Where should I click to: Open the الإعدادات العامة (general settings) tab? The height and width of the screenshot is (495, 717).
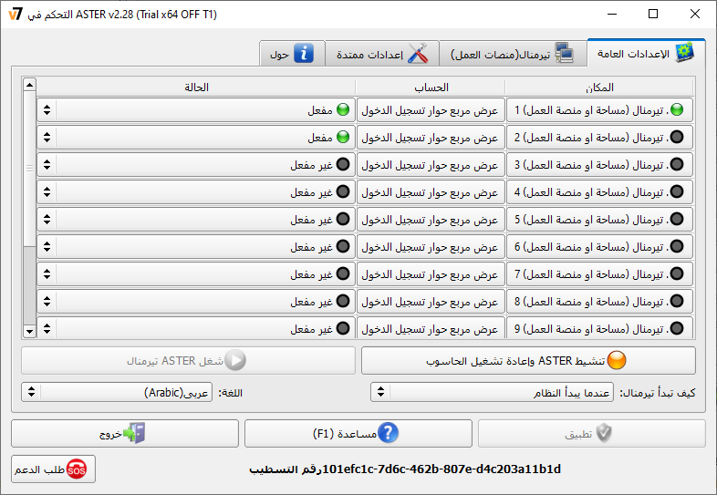click(646, 54)
